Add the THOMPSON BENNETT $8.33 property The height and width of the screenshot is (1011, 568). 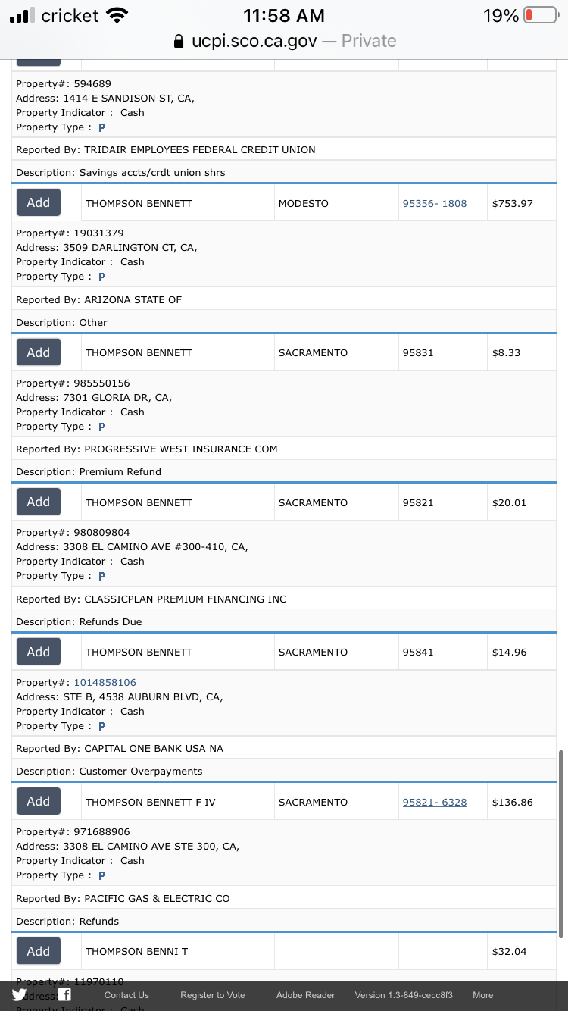click(39, 352)
